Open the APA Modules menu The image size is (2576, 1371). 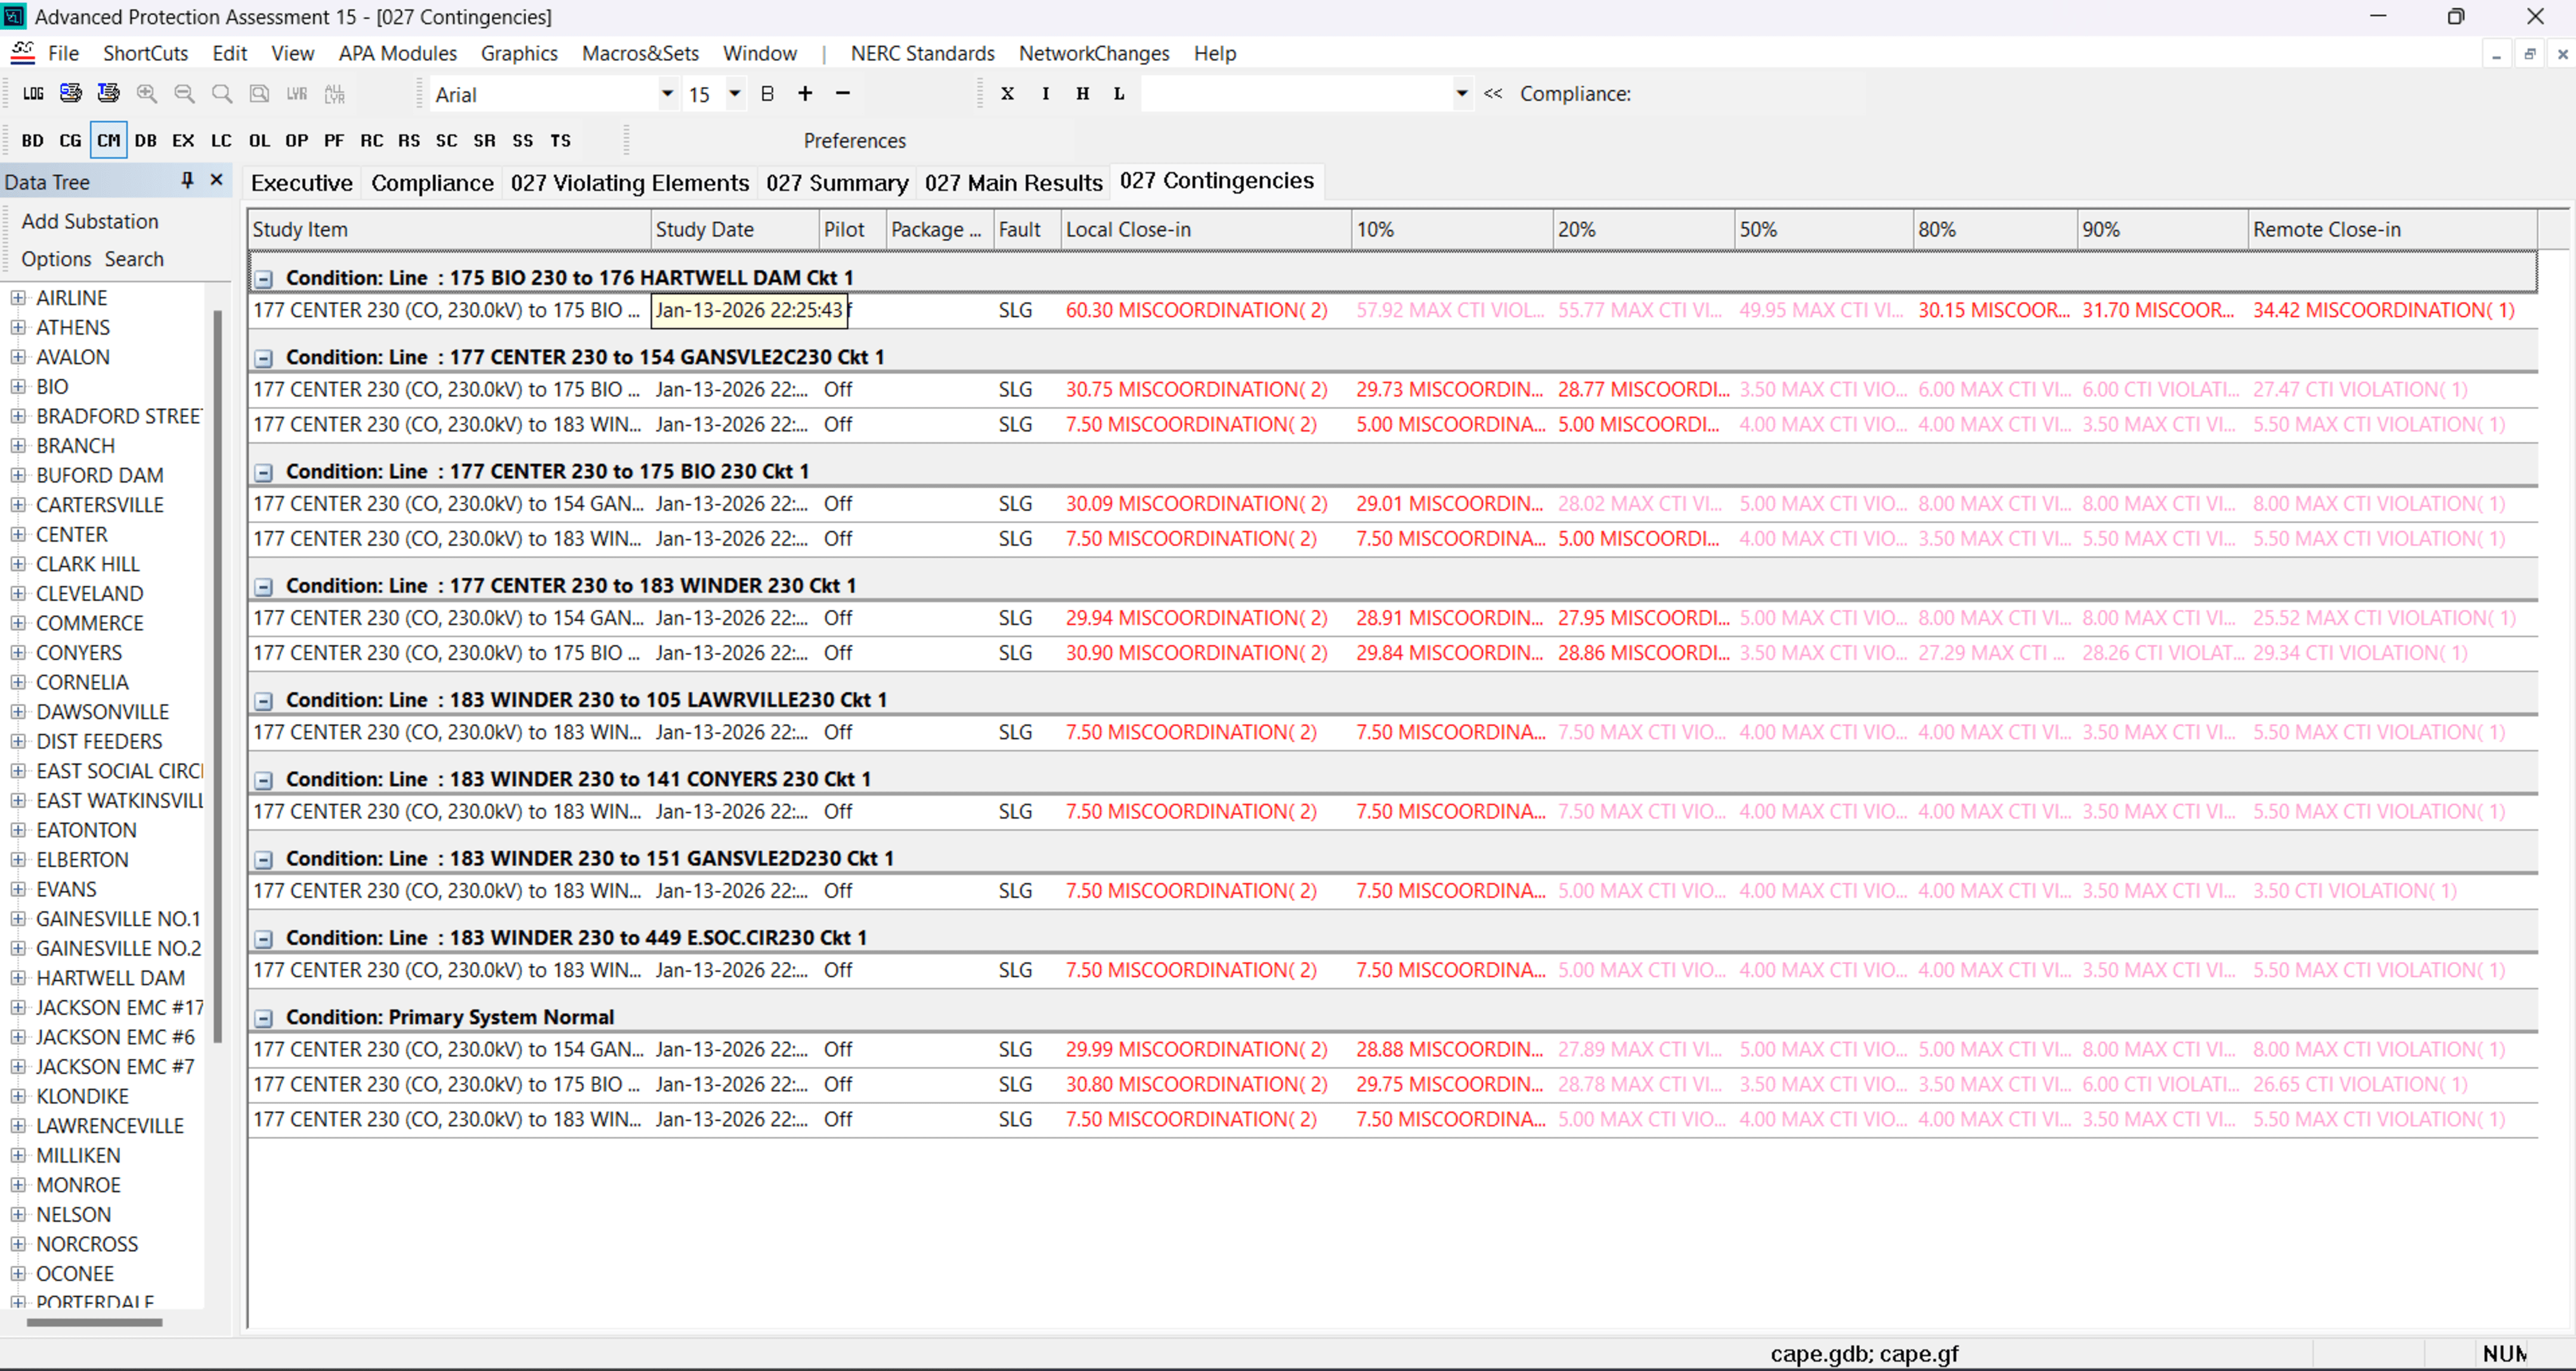(397, 53)
